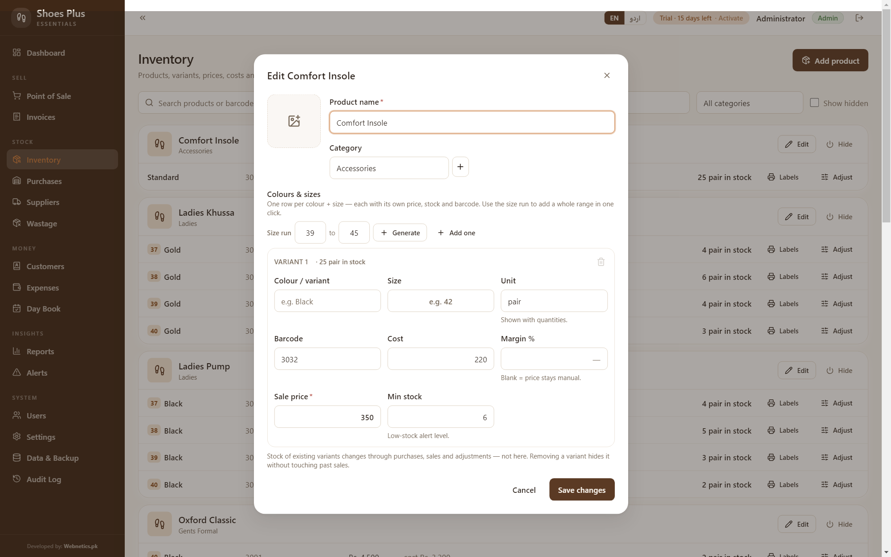Open Expenses page
891x557 pixels.
coord(62,287)
